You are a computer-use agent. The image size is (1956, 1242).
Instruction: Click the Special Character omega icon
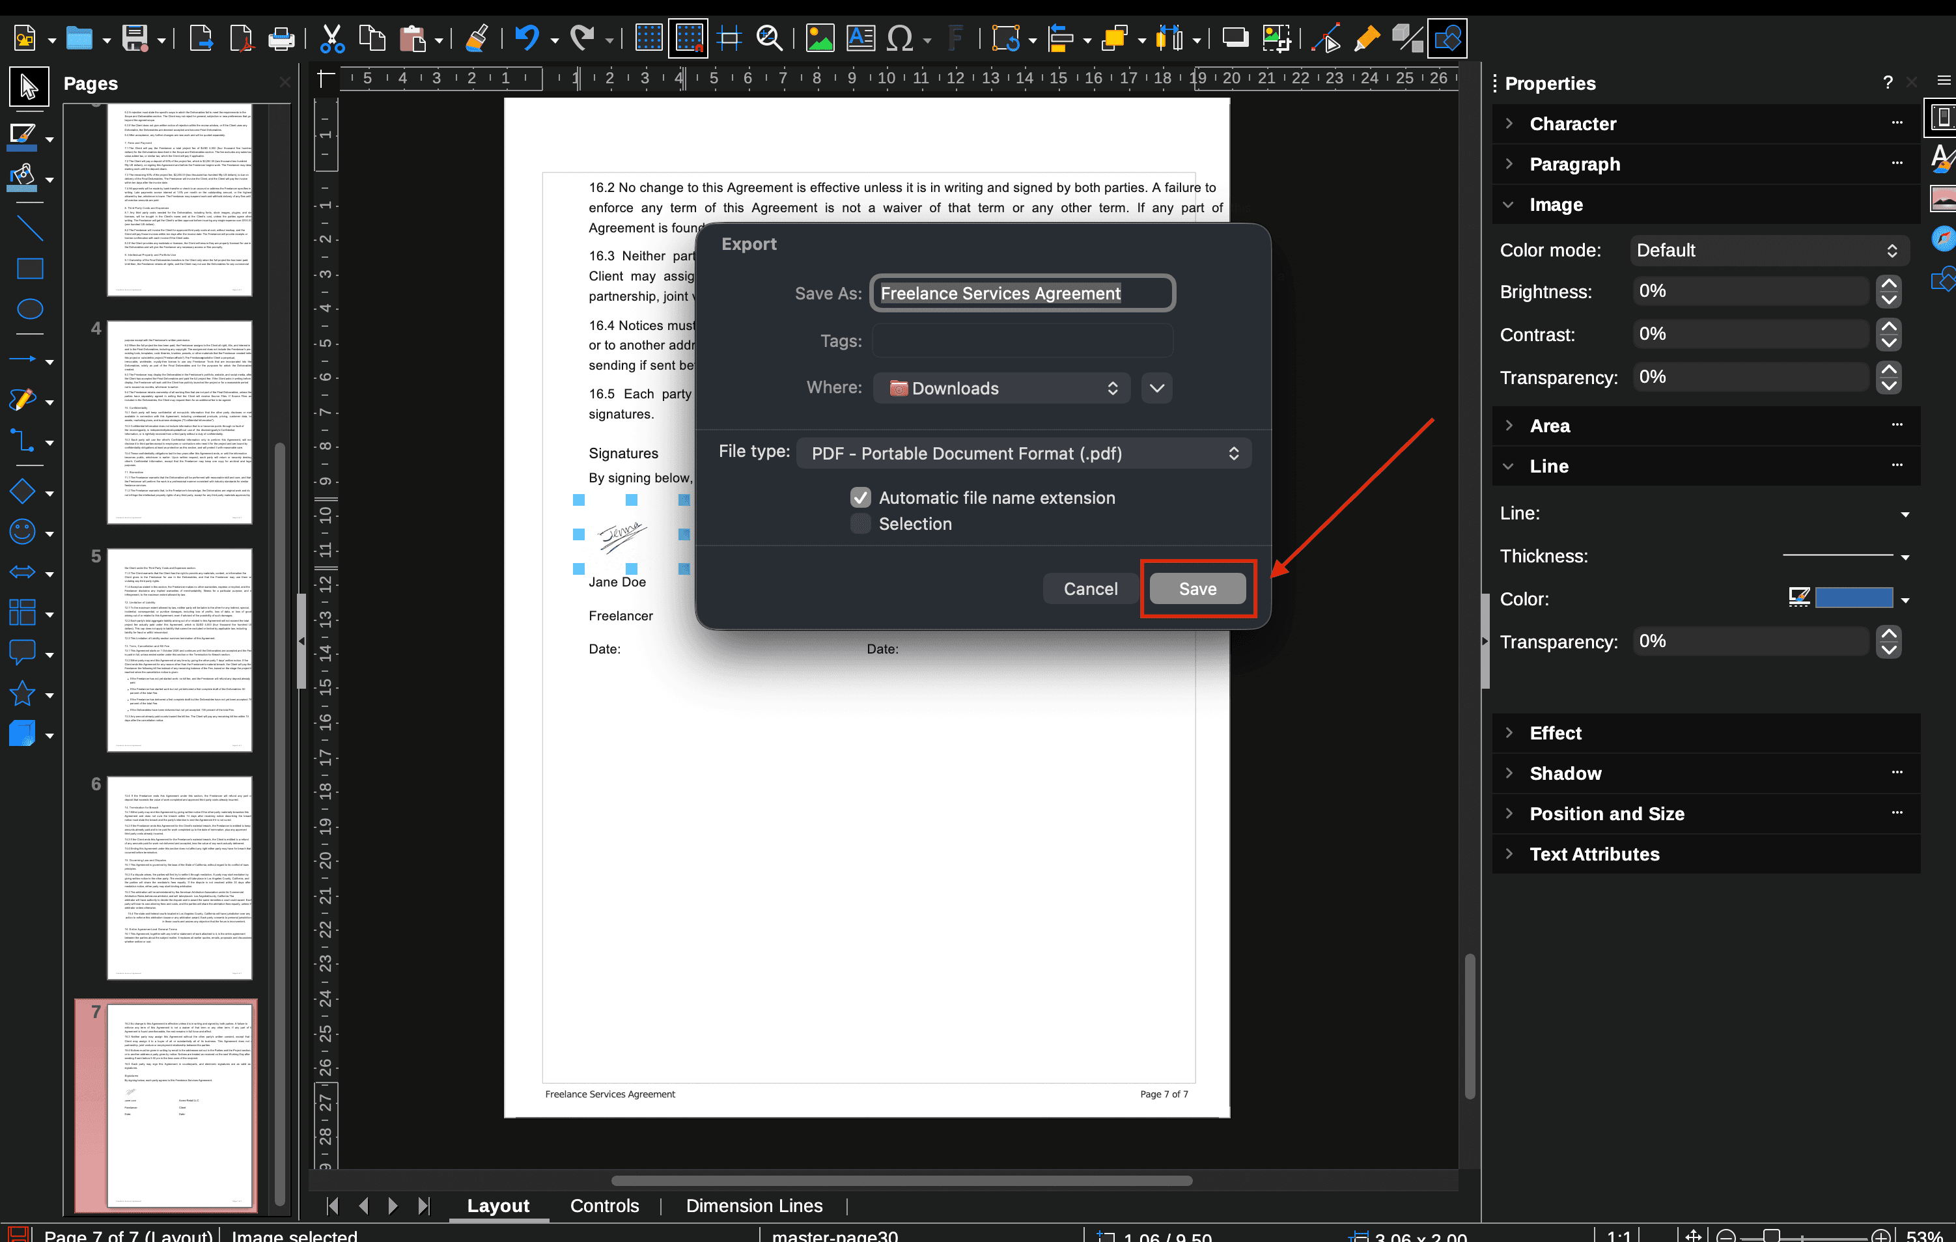click(x=899, y=38)
